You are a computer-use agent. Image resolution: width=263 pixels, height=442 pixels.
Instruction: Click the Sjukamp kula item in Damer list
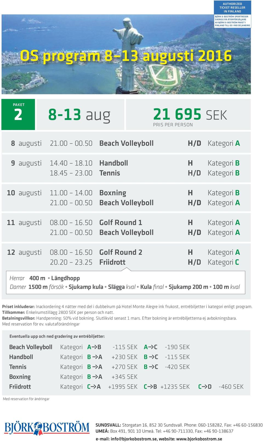[x=86, y=287]
